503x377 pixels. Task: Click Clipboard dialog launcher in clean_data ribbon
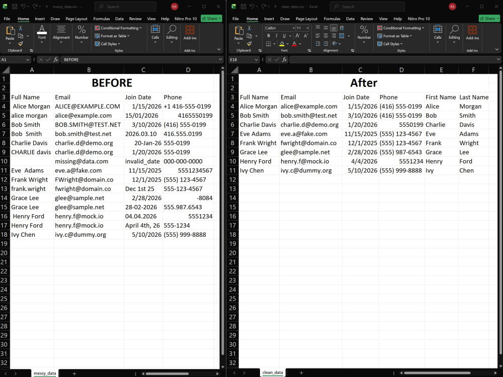[x=260, y=51]
